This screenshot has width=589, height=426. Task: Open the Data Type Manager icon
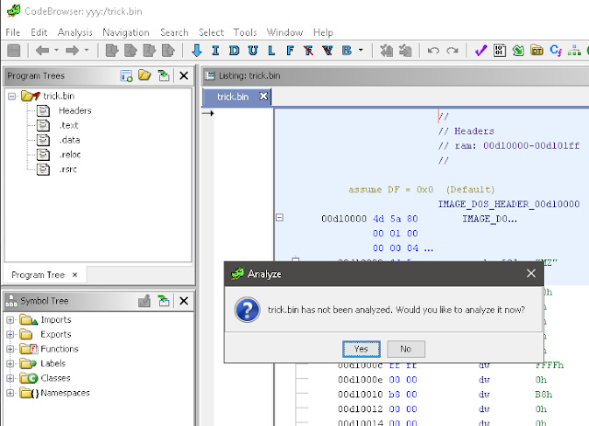point(537,51)
